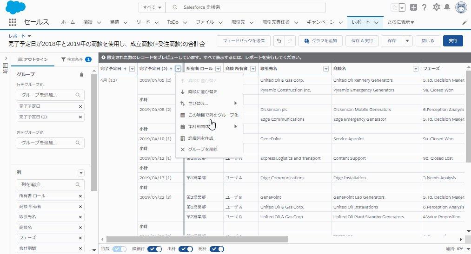Remove 商談名 column with X
The width and height of the screenshot is (471, 254).
pyautogui.click(x=80, y=228)
